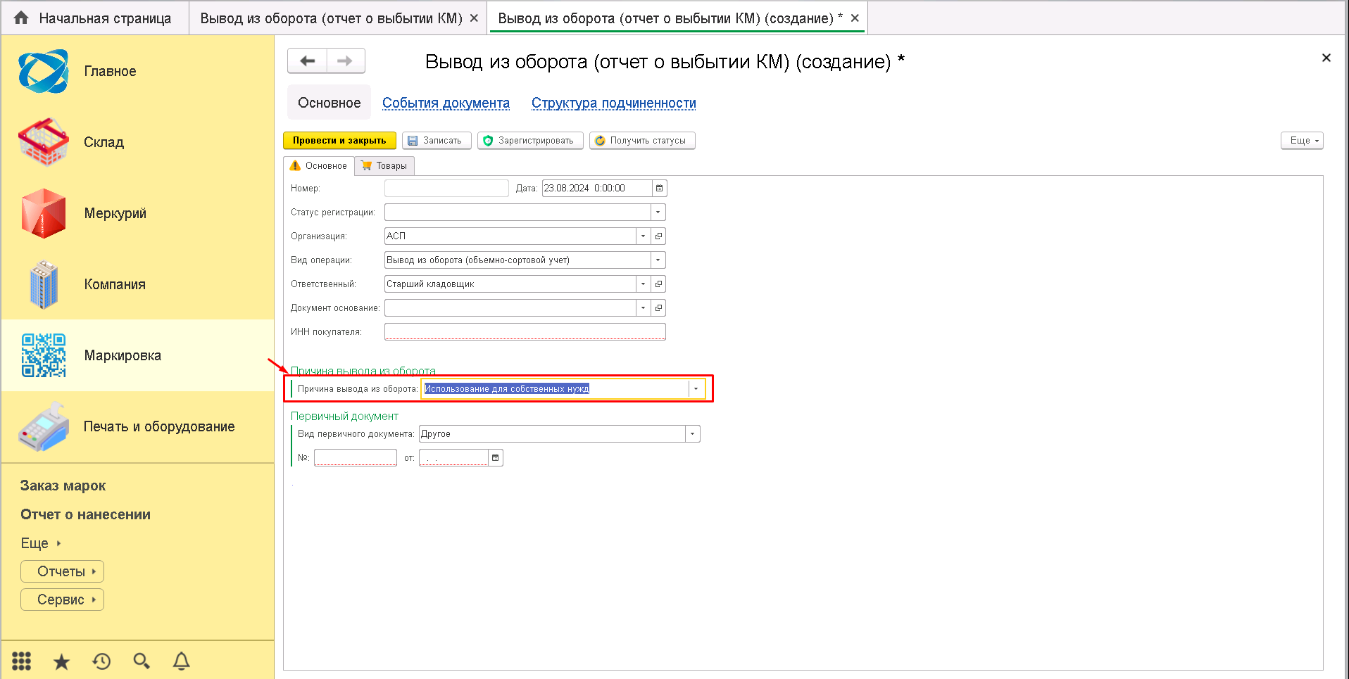Open the calendar picker for document date
The image size is (1349, 679).
pos(659,189)
